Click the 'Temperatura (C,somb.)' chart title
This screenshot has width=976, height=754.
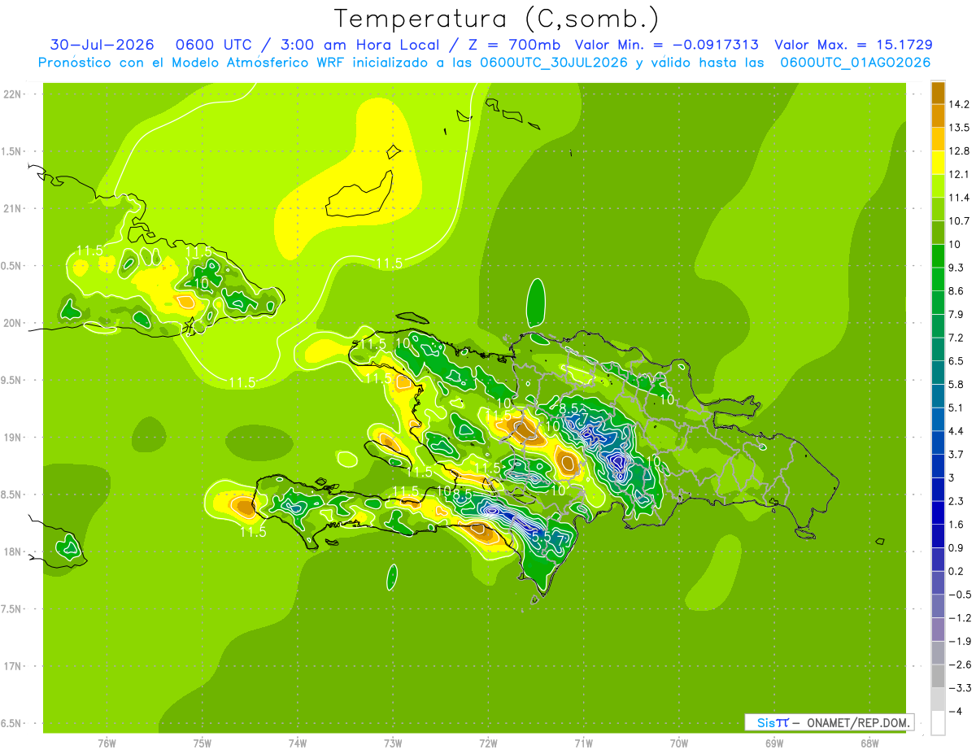tap(497, 20)
